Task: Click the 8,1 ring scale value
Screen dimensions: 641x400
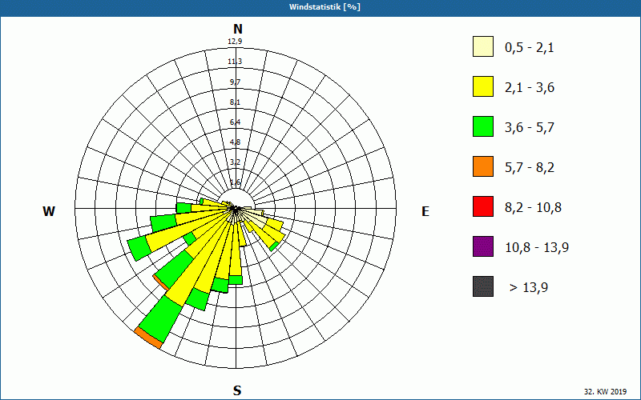Action: 235,102
